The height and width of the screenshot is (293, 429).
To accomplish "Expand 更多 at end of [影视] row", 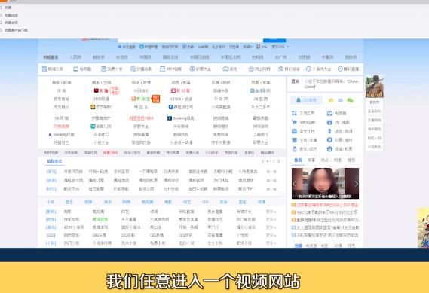I will pyautogui.click(x=271, y=212).
